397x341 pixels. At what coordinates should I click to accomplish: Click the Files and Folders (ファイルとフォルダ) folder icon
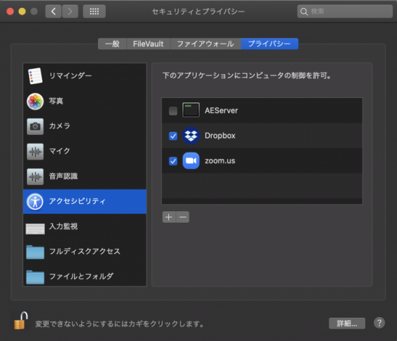(x=35, y=277)
